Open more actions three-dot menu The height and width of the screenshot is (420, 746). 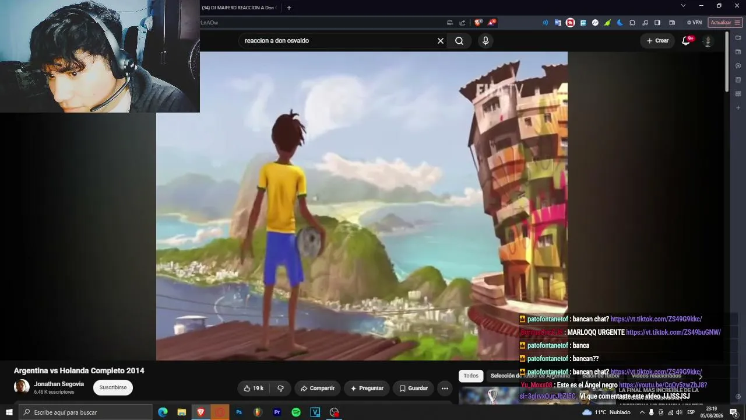click(x=445, y=388)
